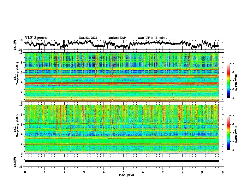Select the date text 'Dec. 22, 2022'
Image resolution: width=250 pixels, height=193 pixels.
[88, 38]
